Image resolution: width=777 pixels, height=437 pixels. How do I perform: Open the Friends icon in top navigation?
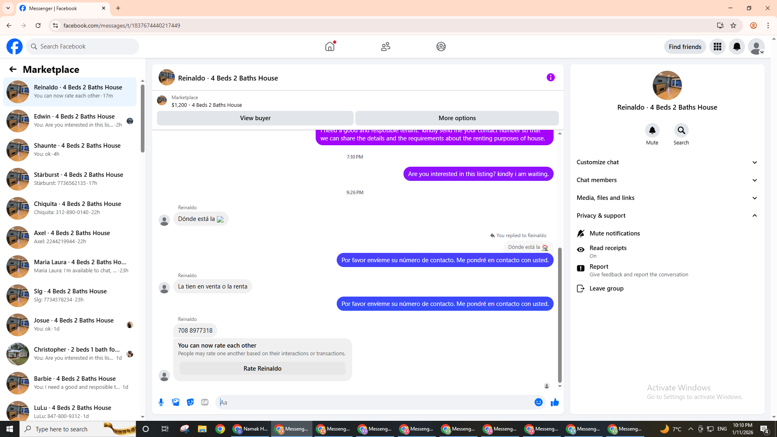pos(386,47)
